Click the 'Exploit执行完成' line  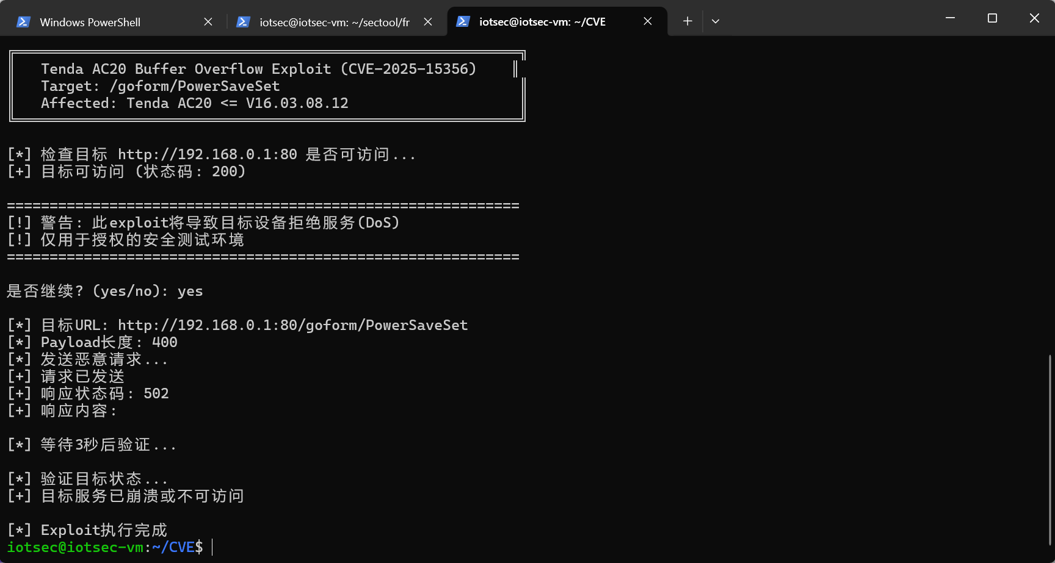87,530
